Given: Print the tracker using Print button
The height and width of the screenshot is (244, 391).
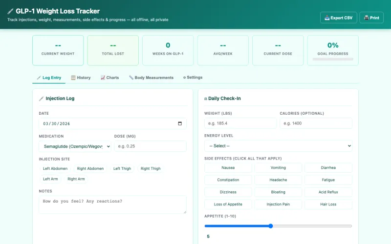Looking at the screenshot, I should (x=371, y=18).
